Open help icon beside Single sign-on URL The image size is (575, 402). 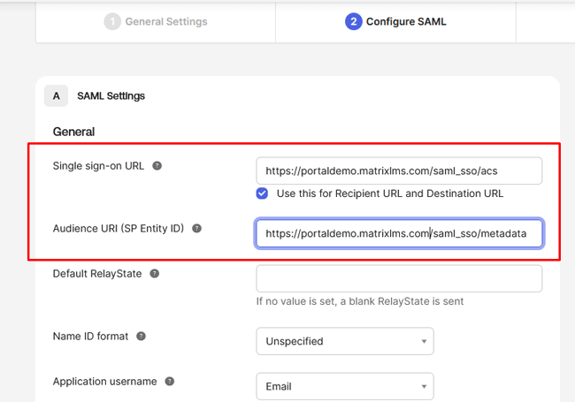(157, 166)
